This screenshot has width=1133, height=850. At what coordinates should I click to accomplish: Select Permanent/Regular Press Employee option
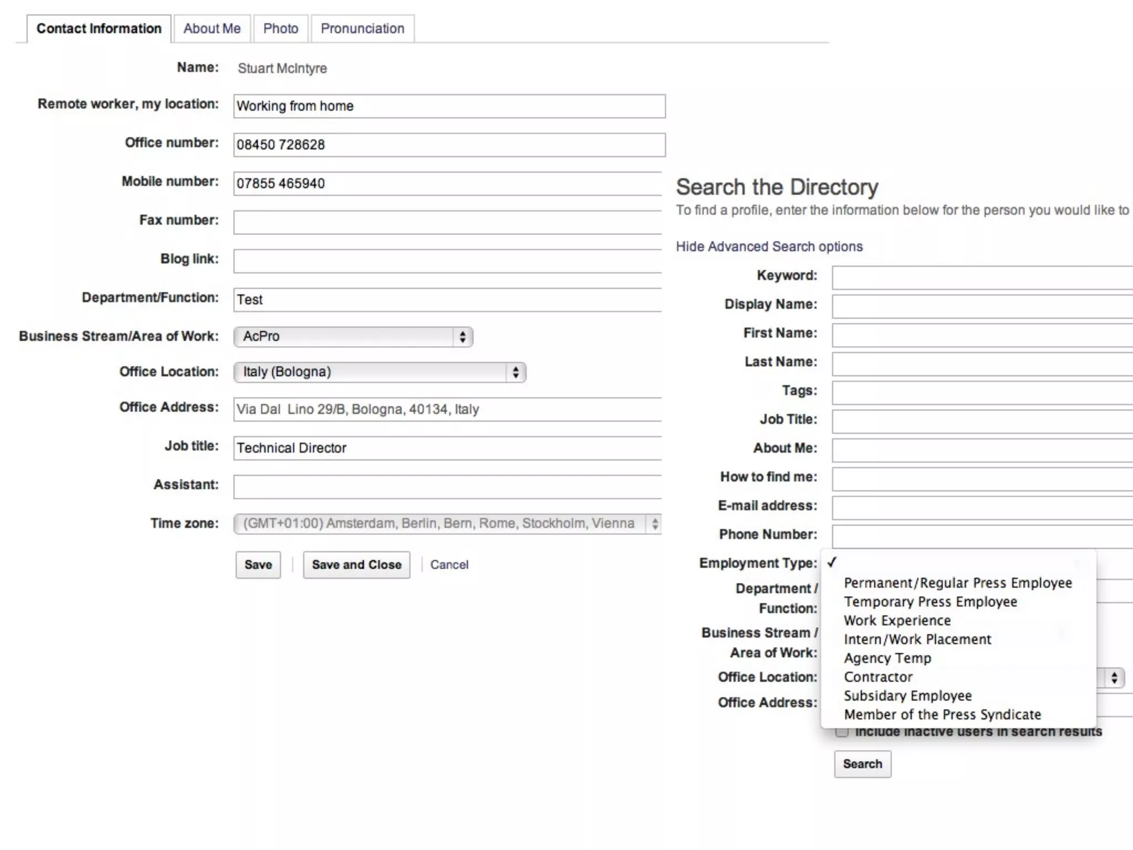point(958,583)
